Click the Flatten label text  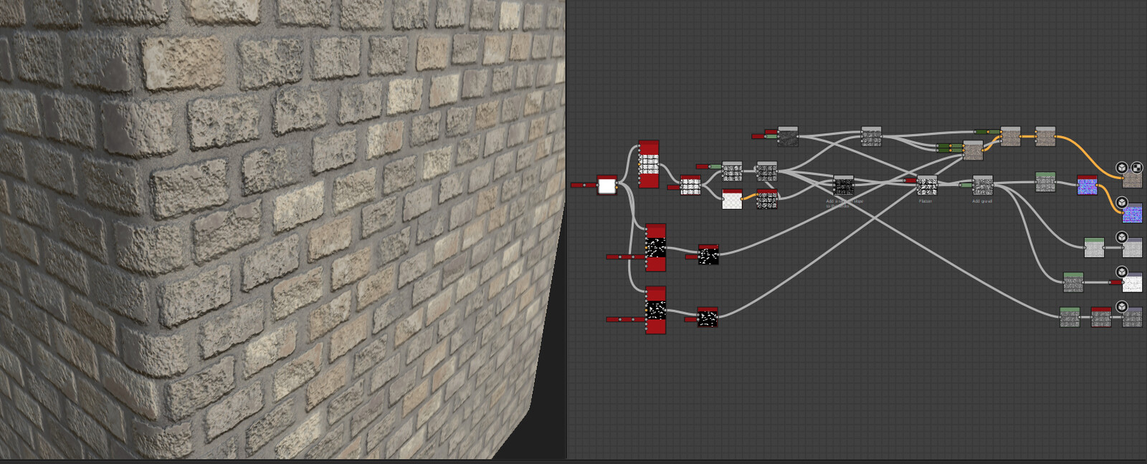pyautogui.click(x=925, y=201)
